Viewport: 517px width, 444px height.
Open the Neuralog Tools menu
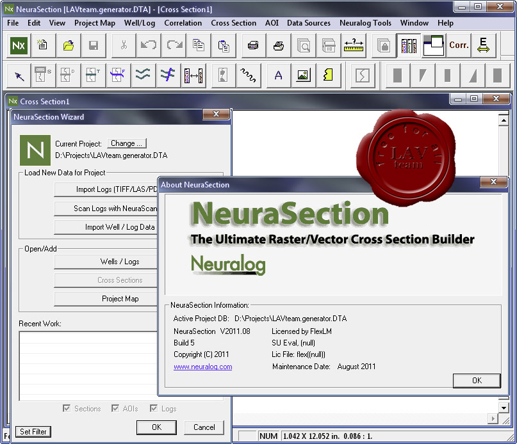coord(365,23)
